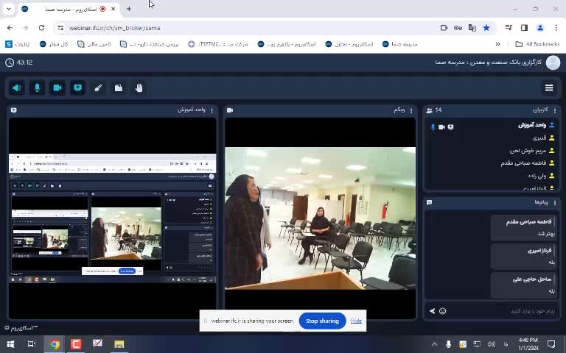Click the users count icon showing 14
This screenshot has width=566, height=353.
coord(429,110)
